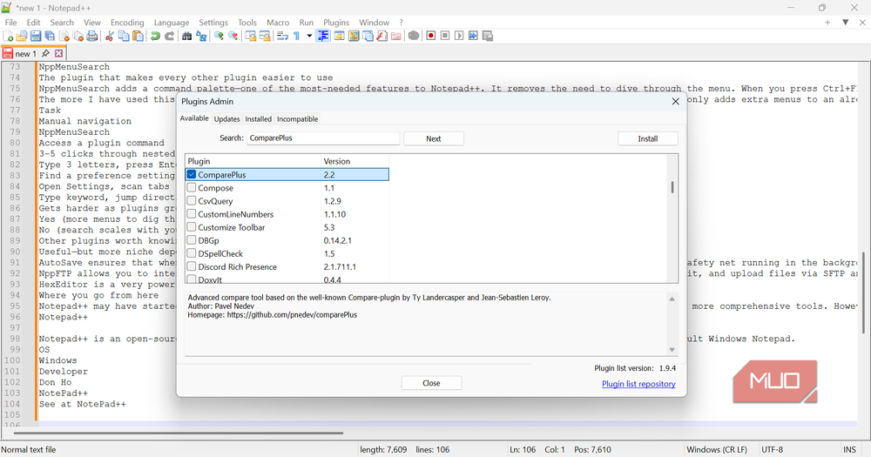Check the DBGp plugin checkbox
The height and width of the screenshot is (457, 871).
[x=192, y=240]
